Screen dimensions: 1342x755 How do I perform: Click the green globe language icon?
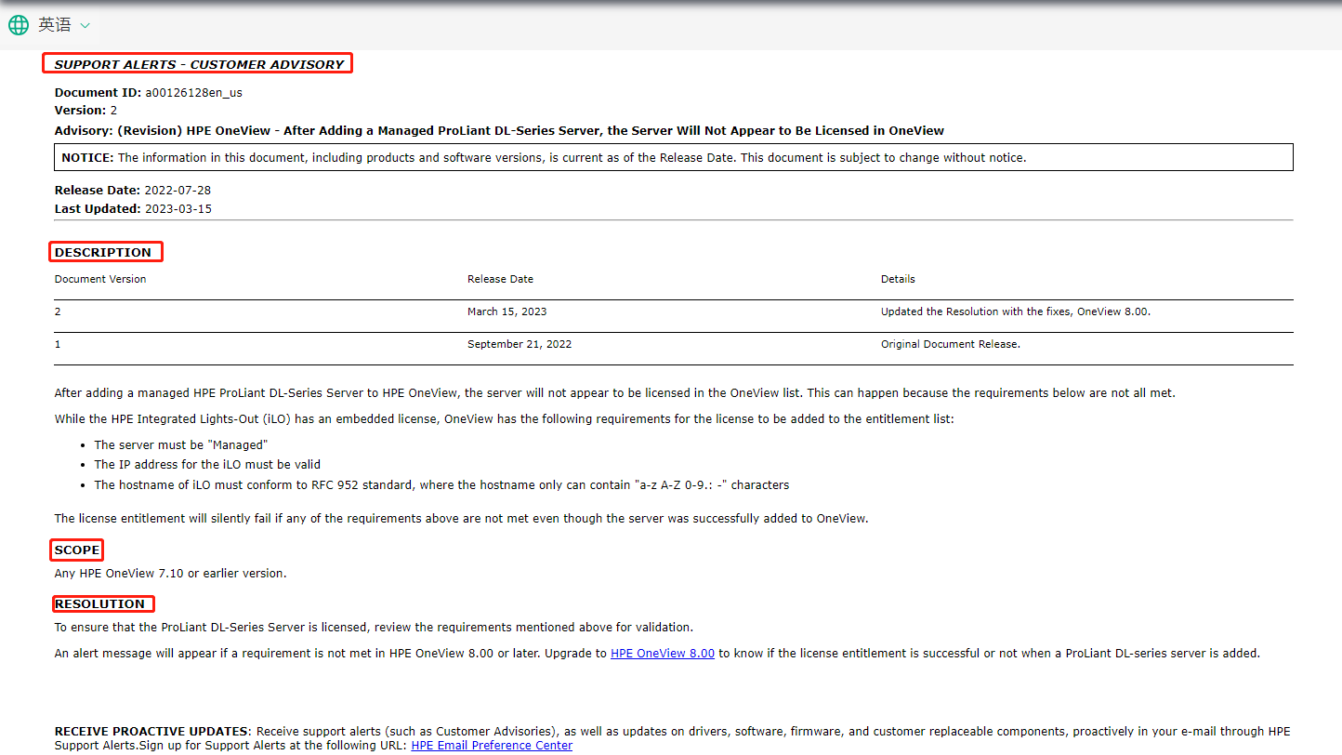[19, 25]
